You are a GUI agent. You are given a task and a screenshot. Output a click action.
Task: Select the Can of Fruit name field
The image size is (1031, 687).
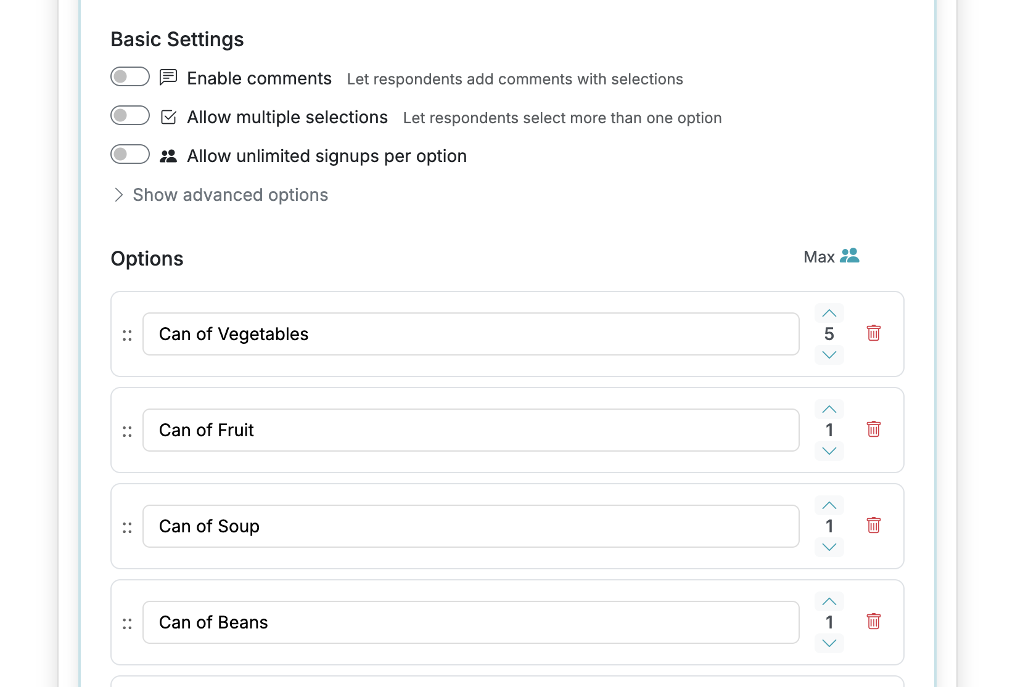coord(470,429)
